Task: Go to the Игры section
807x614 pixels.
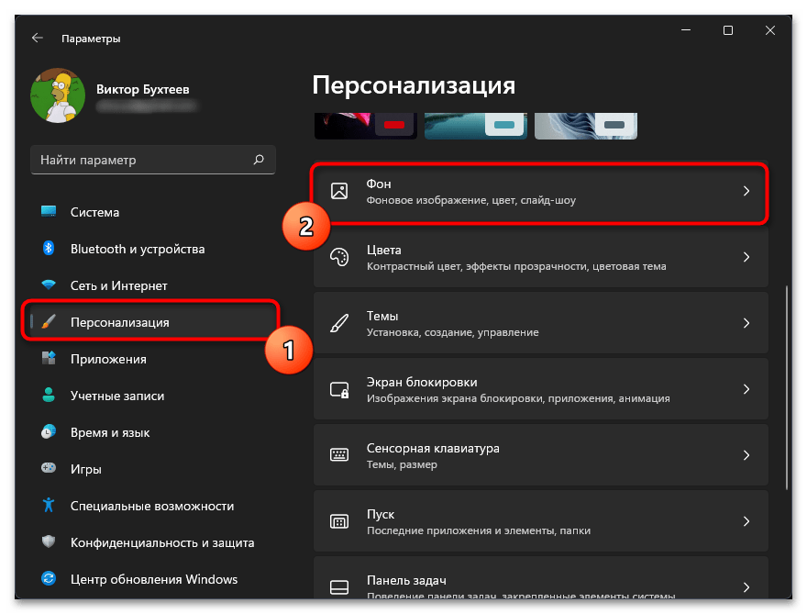Action: pos(153,469)
